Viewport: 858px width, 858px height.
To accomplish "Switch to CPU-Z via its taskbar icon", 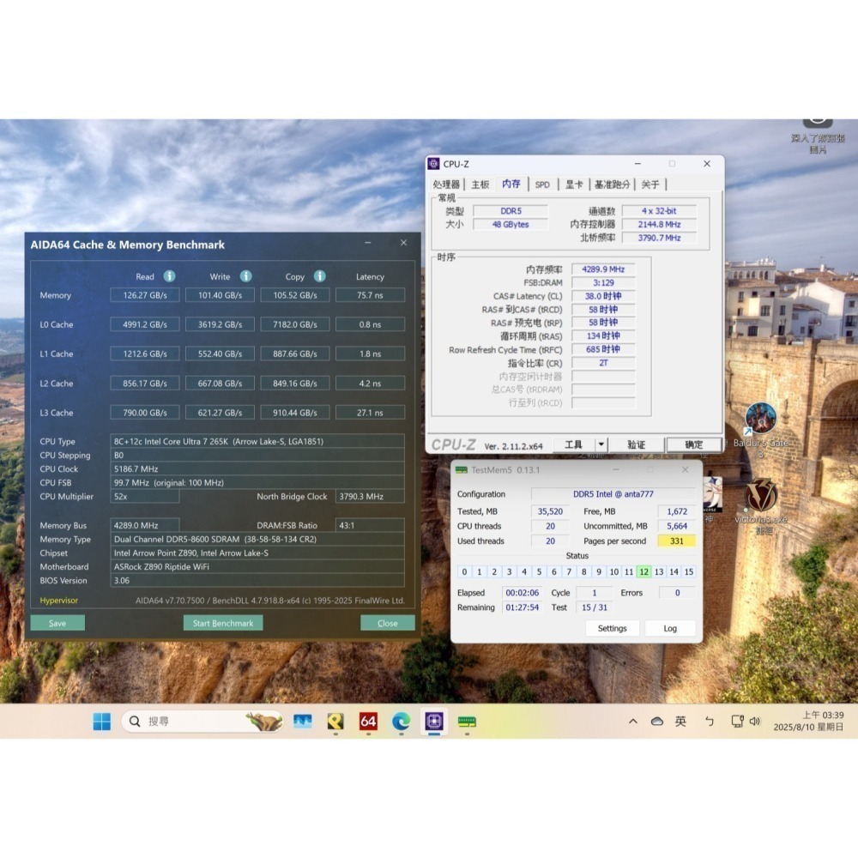I will click(434, 722).
